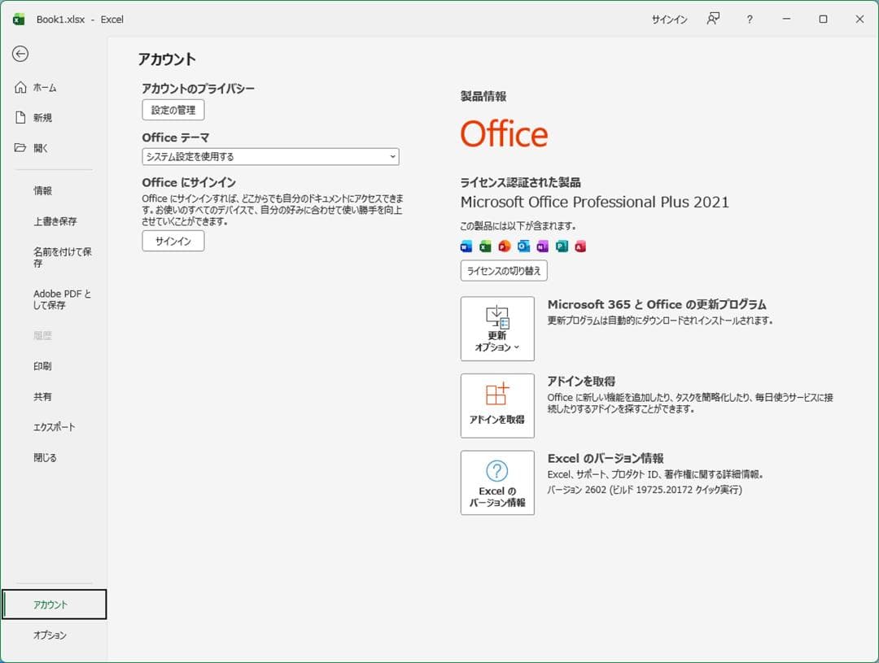Maximize the Excel window

point(823,19)
